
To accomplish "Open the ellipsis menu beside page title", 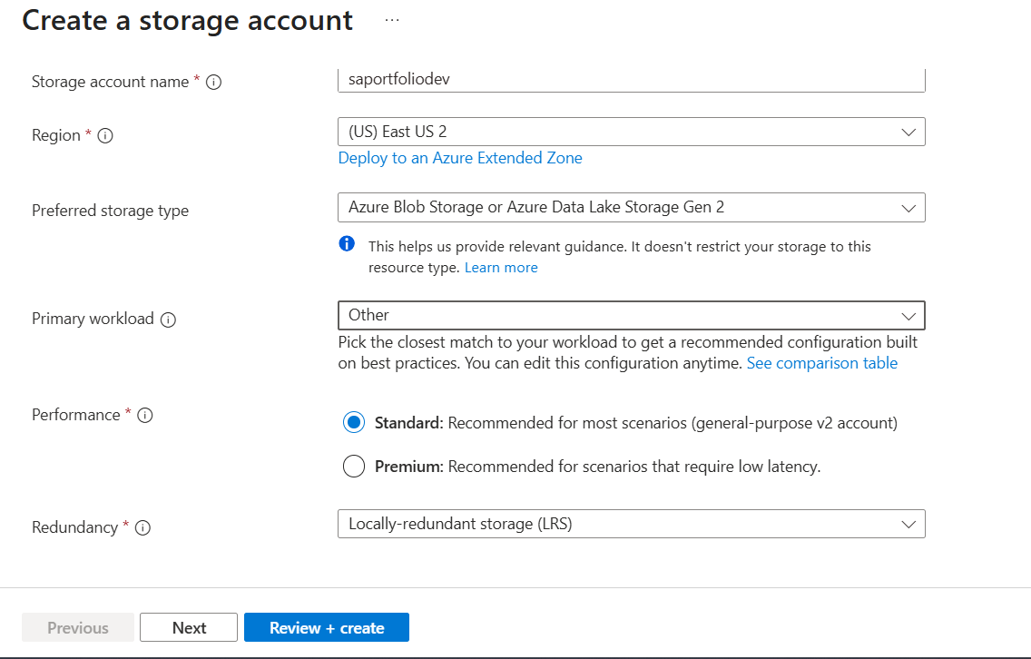I will pyautogui.click(x=392, y=20).
